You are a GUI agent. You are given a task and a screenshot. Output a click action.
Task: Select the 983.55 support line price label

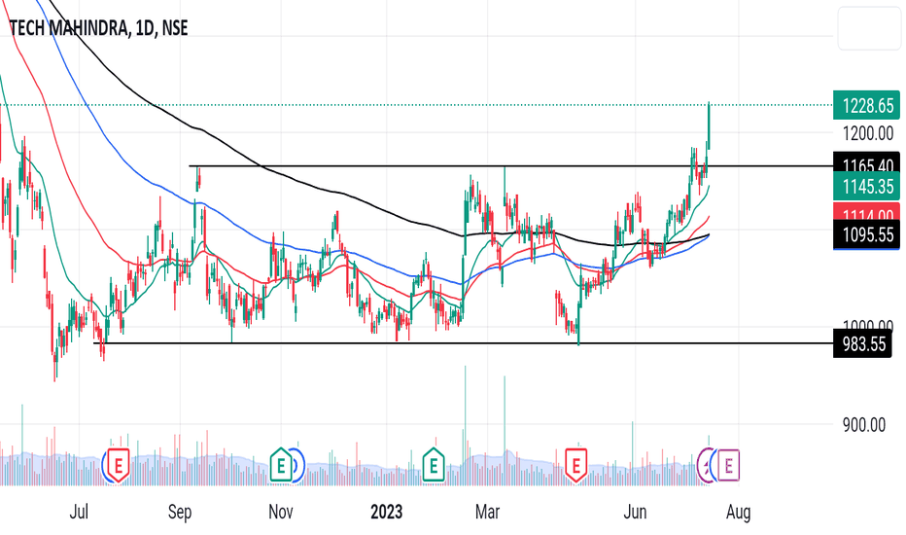[x=862, y=344]
